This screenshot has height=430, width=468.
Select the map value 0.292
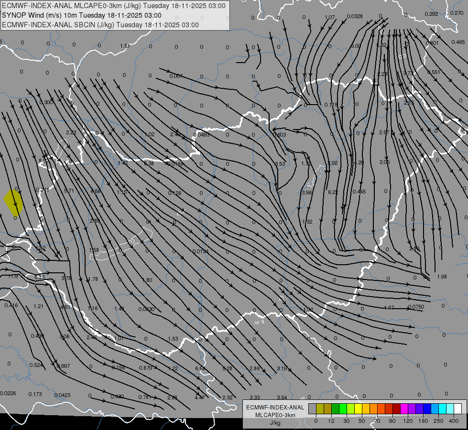[431, 14]
